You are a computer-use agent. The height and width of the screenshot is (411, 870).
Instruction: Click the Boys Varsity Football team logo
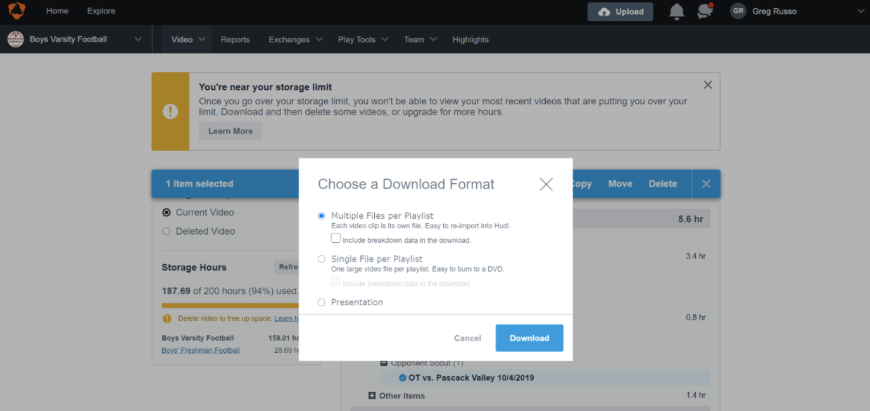pos(15,39)
